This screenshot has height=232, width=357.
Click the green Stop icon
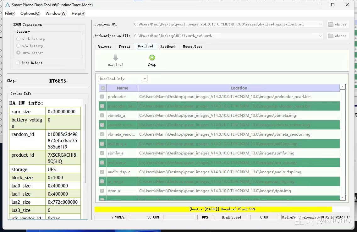[x=152, y=57]
